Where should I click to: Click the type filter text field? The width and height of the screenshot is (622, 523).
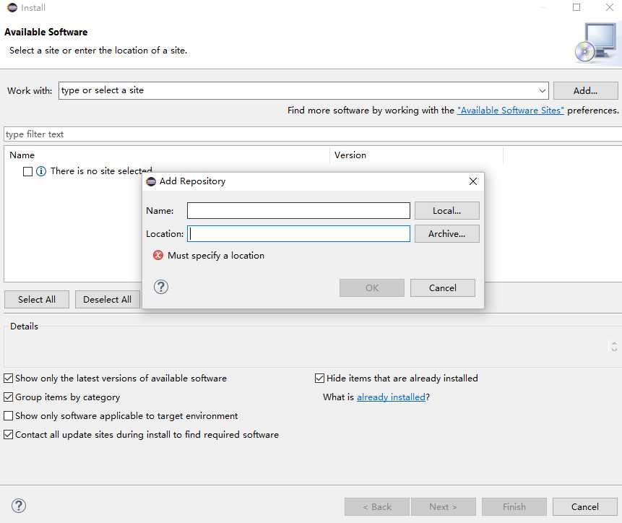(313, 134)
